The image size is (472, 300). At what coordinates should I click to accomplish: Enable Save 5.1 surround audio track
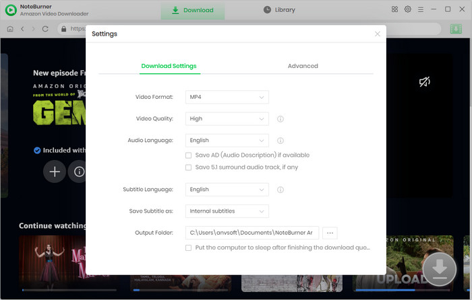[188, 167]
